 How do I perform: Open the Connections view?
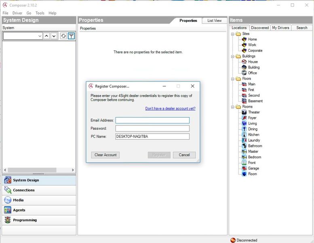39,190
